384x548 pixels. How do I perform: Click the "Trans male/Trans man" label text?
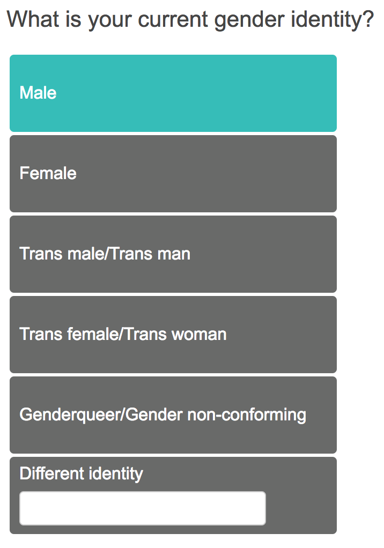point(105,254)
